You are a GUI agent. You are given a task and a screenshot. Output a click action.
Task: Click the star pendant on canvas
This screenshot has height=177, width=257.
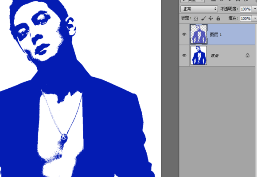[x=64, y=137]
